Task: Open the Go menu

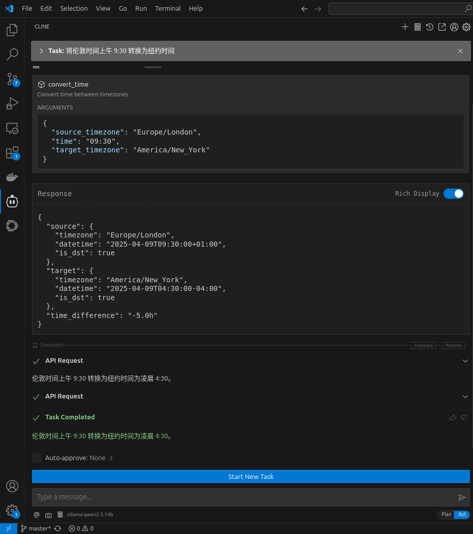Action: [x=123, y=9]
